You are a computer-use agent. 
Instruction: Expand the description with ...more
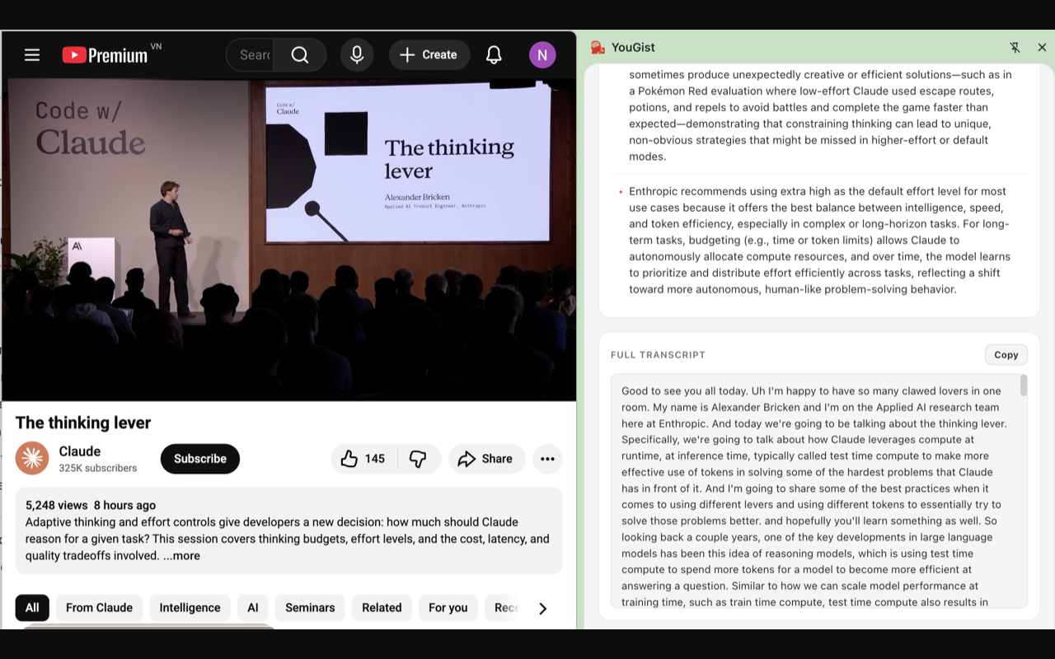pos(182,556)
